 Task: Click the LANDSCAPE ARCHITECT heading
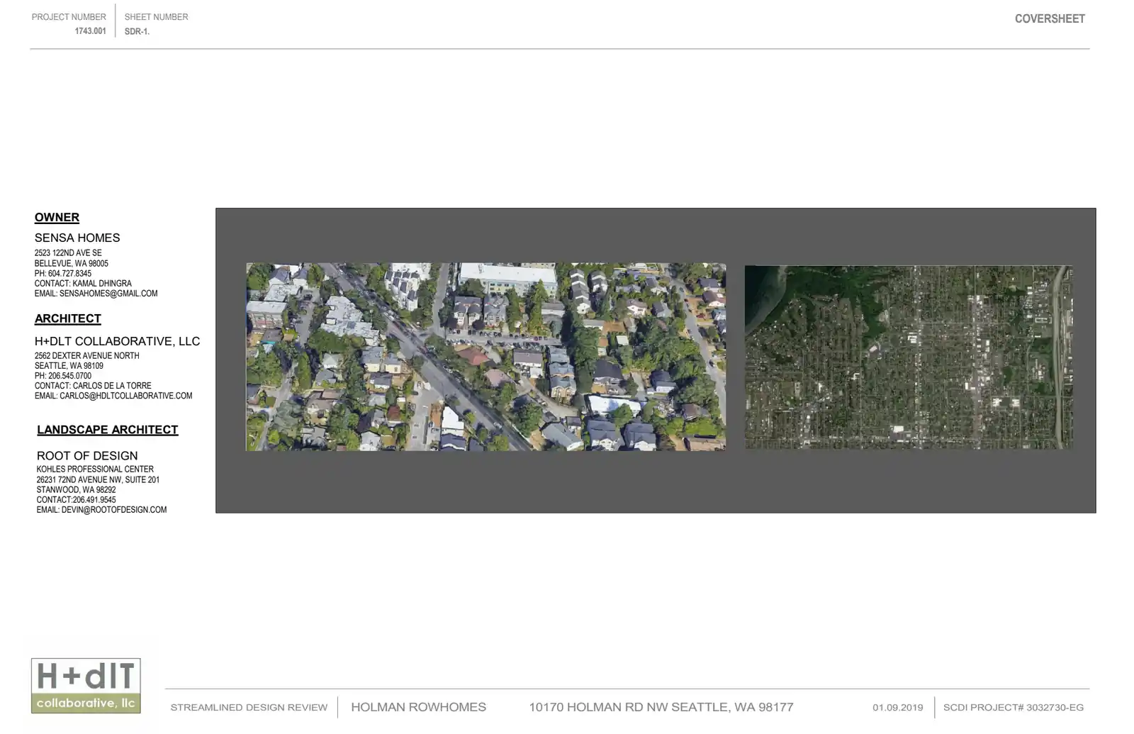108,430
